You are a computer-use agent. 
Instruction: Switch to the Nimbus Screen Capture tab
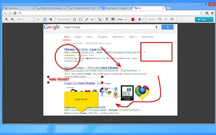(x=52, y=8)
